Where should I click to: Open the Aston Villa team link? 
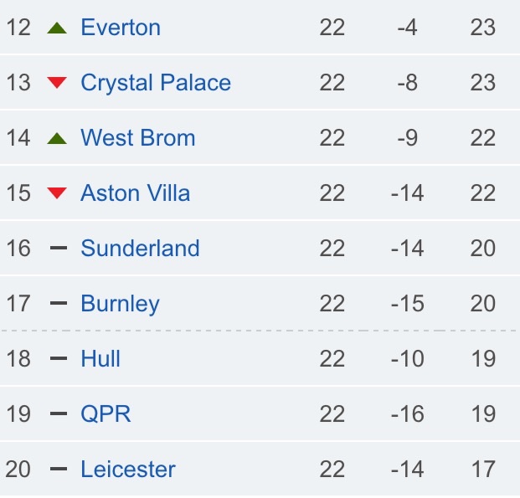point(135,193)
